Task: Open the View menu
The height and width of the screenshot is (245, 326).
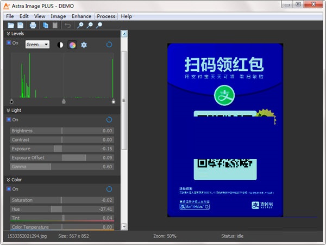Action: pyautogui.click(x=40, y=16)
